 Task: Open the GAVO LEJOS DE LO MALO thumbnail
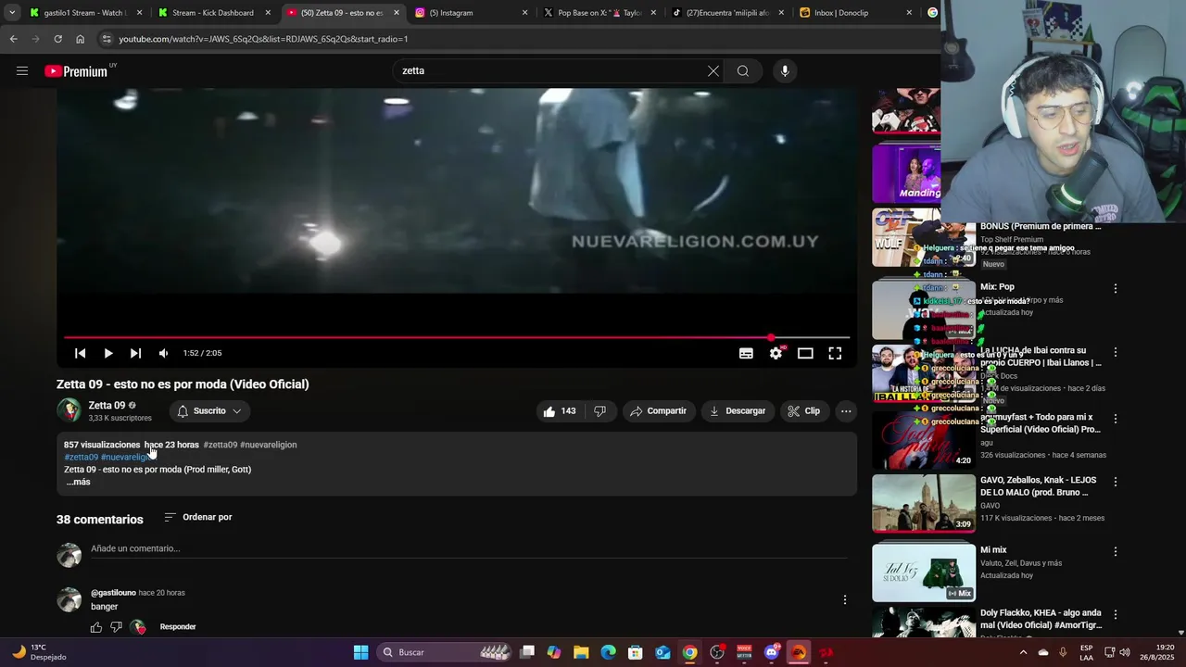click(924, 503)
